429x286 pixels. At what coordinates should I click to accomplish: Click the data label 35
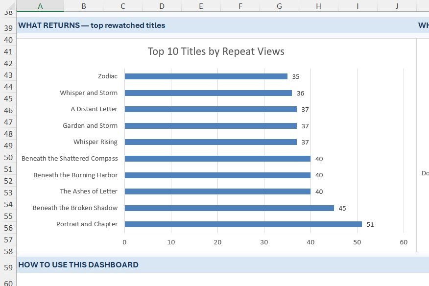tap(296, 76)
